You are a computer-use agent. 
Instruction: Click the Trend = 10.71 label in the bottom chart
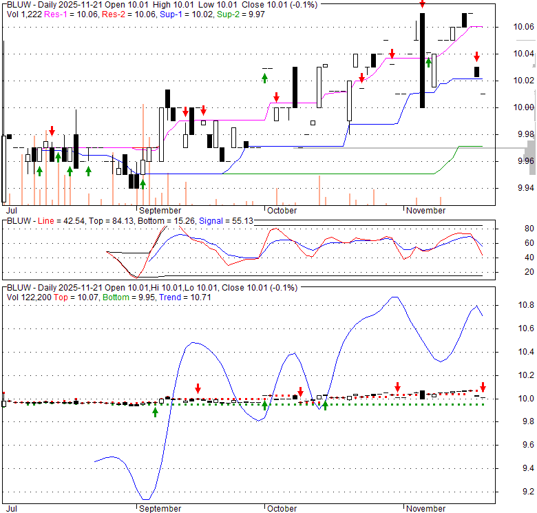coord(180,297)
